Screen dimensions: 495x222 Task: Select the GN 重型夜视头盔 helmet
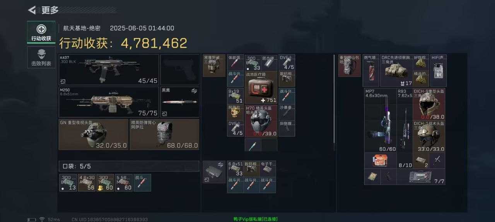tap(93, 134)
